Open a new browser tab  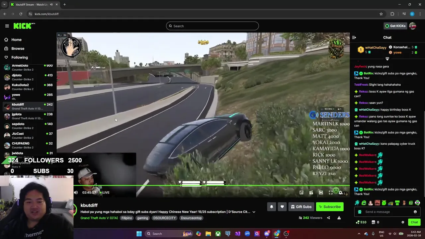click(64, 4)
